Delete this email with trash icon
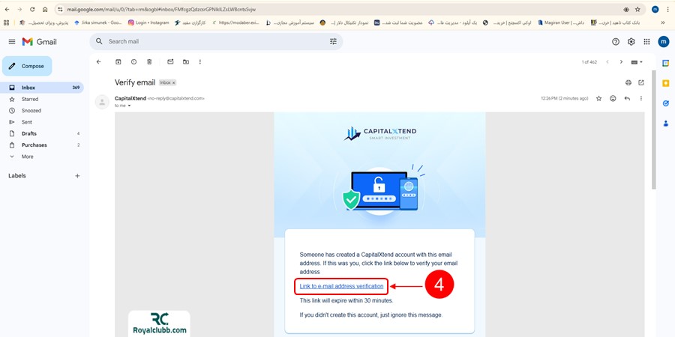 point(149,62)
